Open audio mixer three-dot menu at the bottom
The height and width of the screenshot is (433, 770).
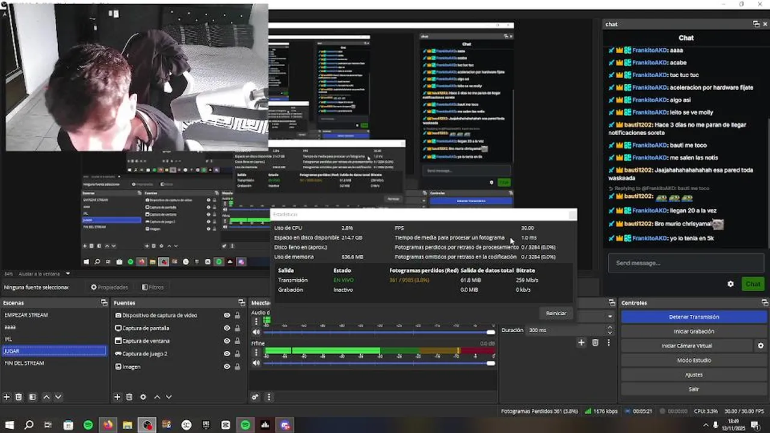click(x=269, y=397)
